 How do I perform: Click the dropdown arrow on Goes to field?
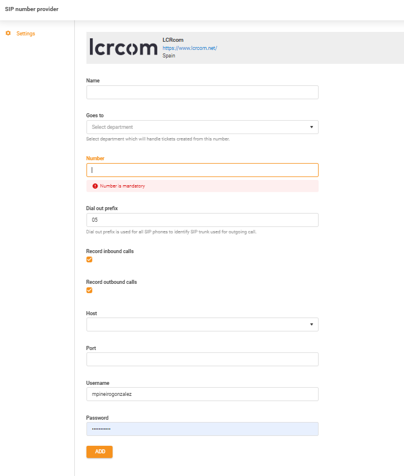coord(312,127)
